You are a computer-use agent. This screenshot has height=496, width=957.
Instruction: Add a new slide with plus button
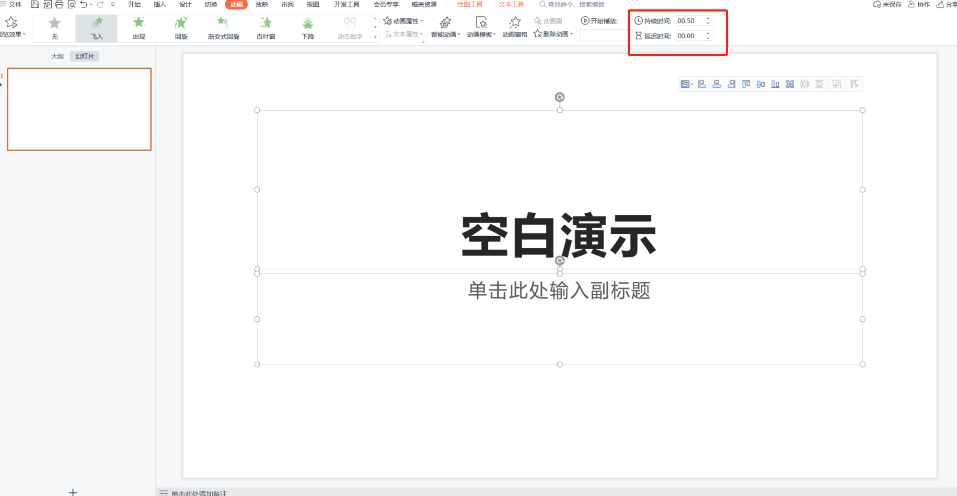tap(73, 492)
